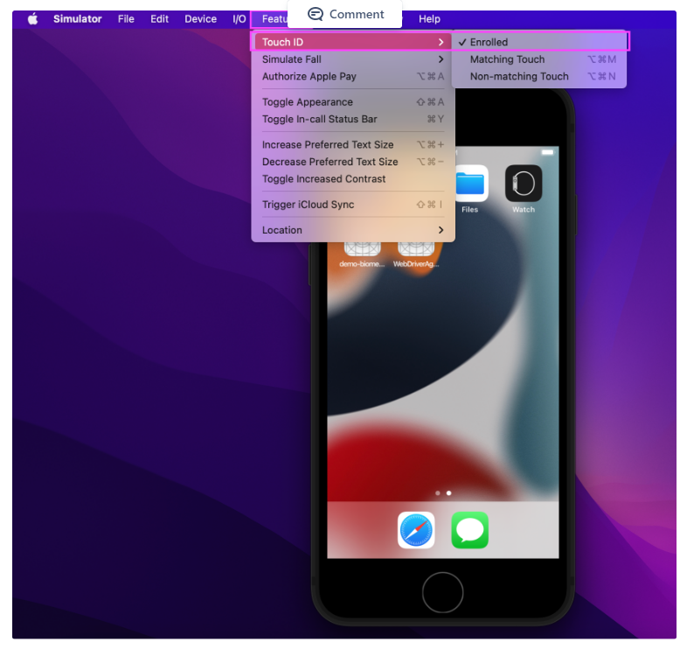Open the Files app icon
Screen dimensions: 687x649
470,184
